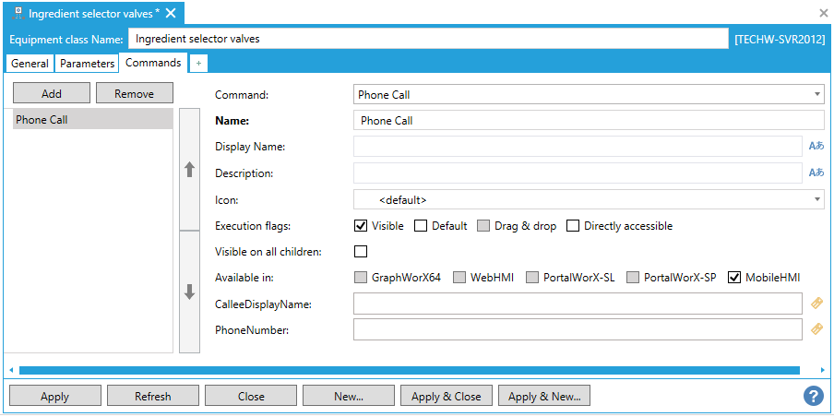This screenshot has width=834, height=417.
Task: Switch to the General tab
Action: [30, 64]
